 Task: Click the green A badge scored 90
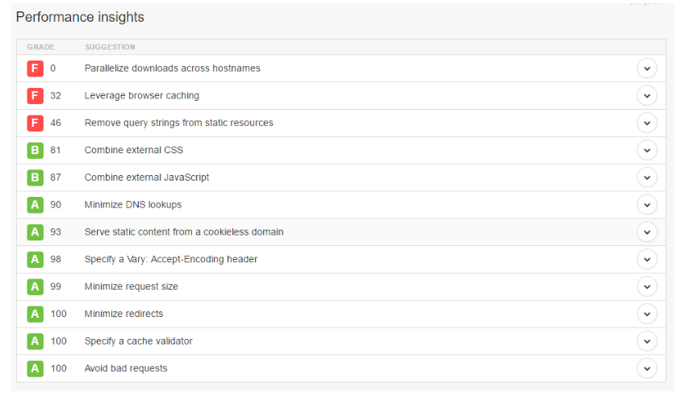pos(35,205)
